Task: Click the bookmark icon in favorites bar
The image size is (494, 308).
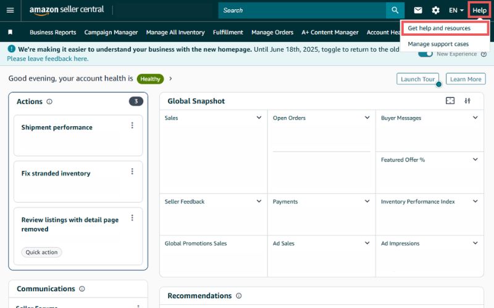Action: tap(10, 32)
